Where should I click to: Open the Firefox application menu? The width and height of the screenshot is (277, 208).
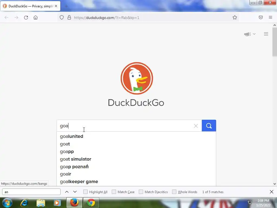tap(270, 17)
